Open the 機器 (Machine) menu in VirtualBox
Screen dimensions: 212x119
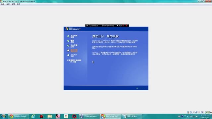[3, 4]
